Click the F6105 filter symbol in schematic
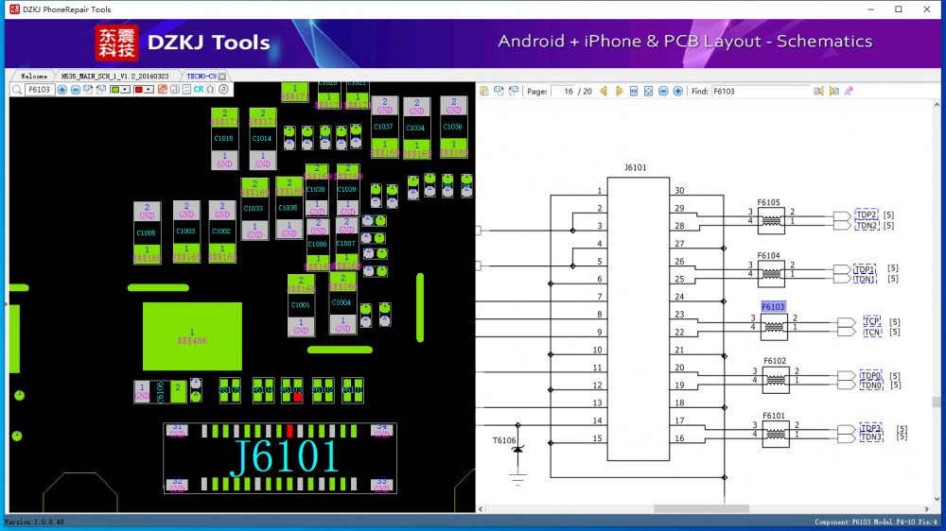Viewport: 946px width, 531px height. [770, 220]
